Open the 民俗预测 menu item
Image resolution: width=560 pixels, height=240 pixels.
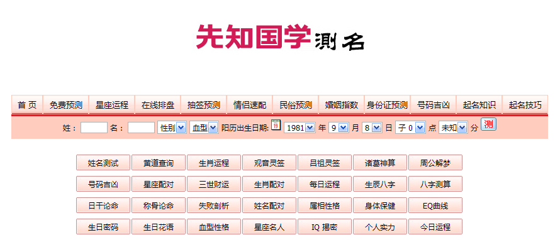coord(296,105)
